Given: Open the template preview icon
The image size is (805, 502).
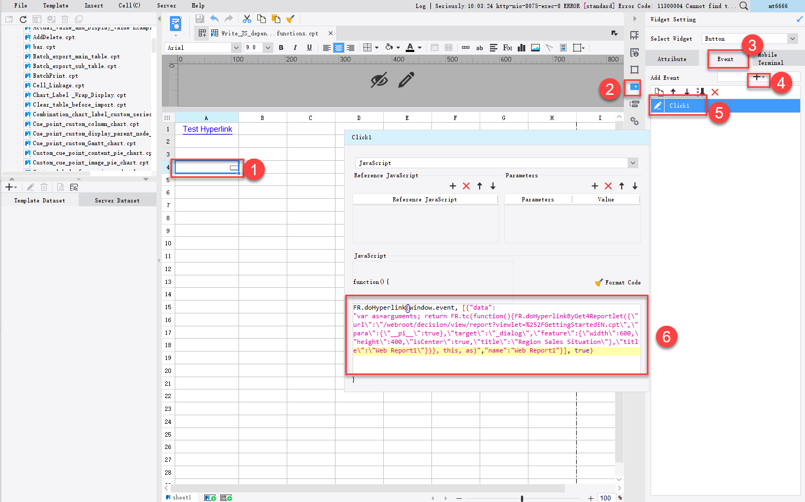Looking at the screenshot, I should click(x=175, y=24).
